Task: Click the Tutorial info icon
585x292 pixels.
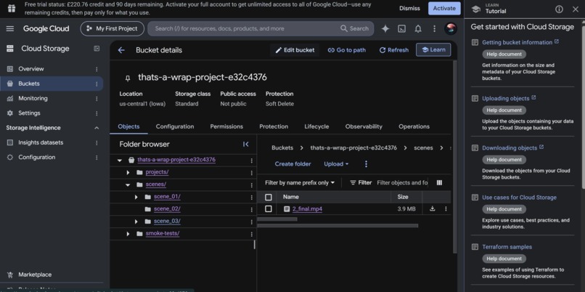Action: pyautogui.click(x=559, y=9)
